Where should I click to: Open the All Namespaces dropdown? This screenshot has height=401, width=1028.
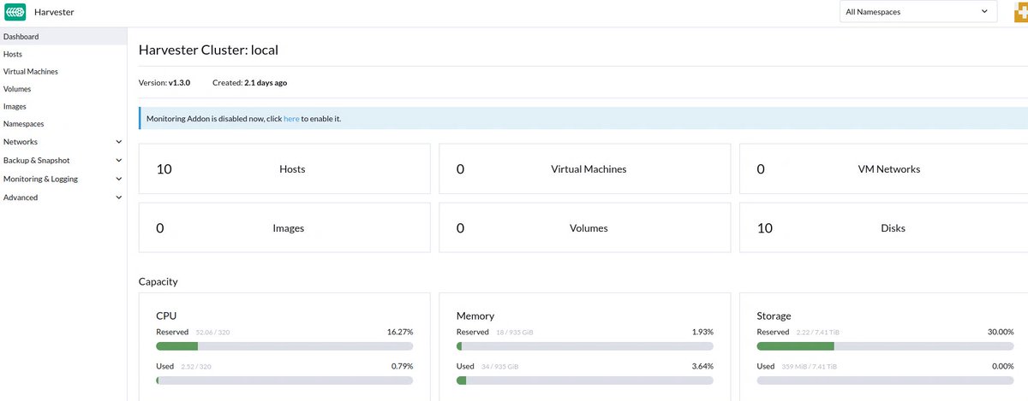pyautogui.click(x=917, y=12)
